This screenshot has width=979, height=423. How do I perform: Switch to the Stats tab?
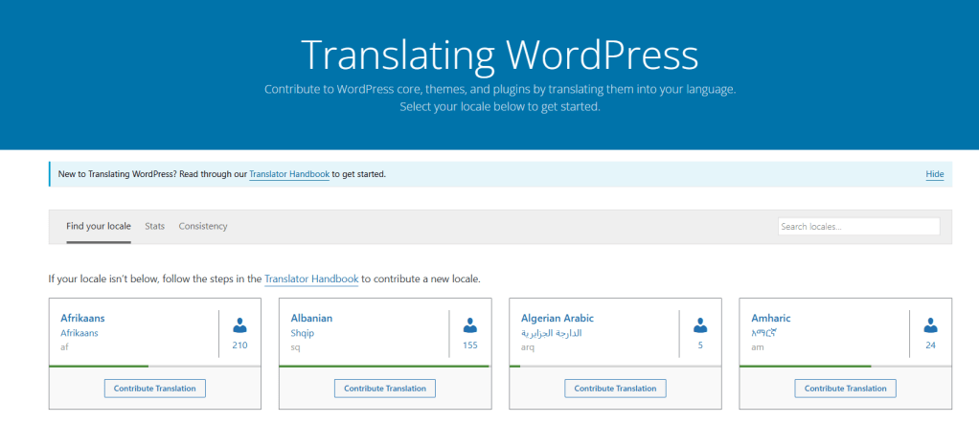pos(155,226)
